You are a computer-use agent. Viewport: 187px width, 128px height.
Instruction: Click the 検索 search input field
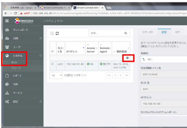pyautogui.click(x=105, y=33)
